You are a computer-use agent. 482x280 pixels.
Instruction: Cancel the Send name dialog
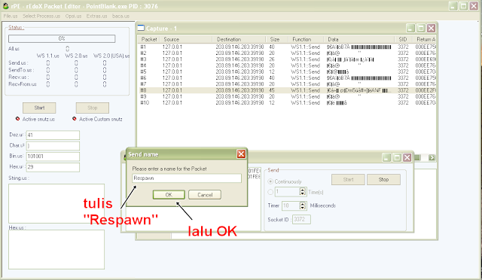point(205,194)
